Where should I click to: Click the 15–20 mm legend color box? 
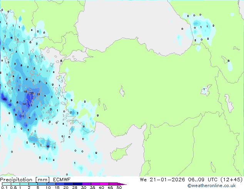(x=60, y=184)
